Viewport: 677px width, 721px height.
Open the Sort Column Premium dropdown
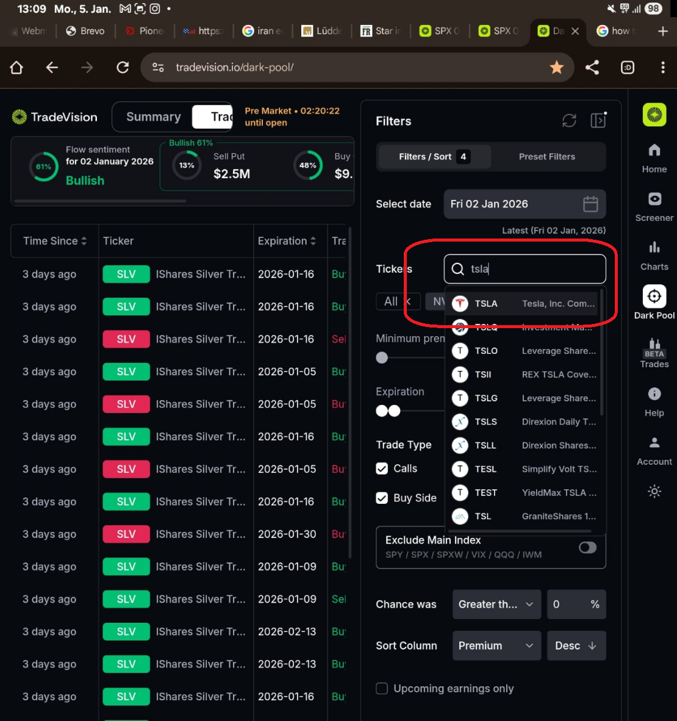click(x=496, y=645)
